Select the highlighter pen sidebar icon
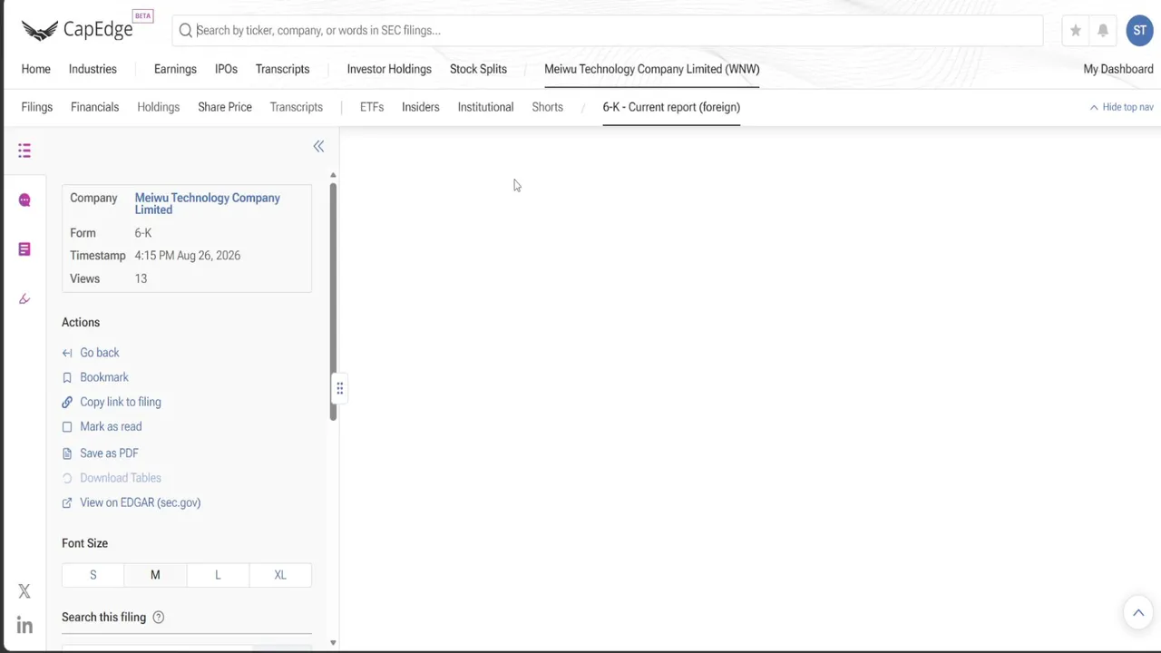 [x=24, y=298]
